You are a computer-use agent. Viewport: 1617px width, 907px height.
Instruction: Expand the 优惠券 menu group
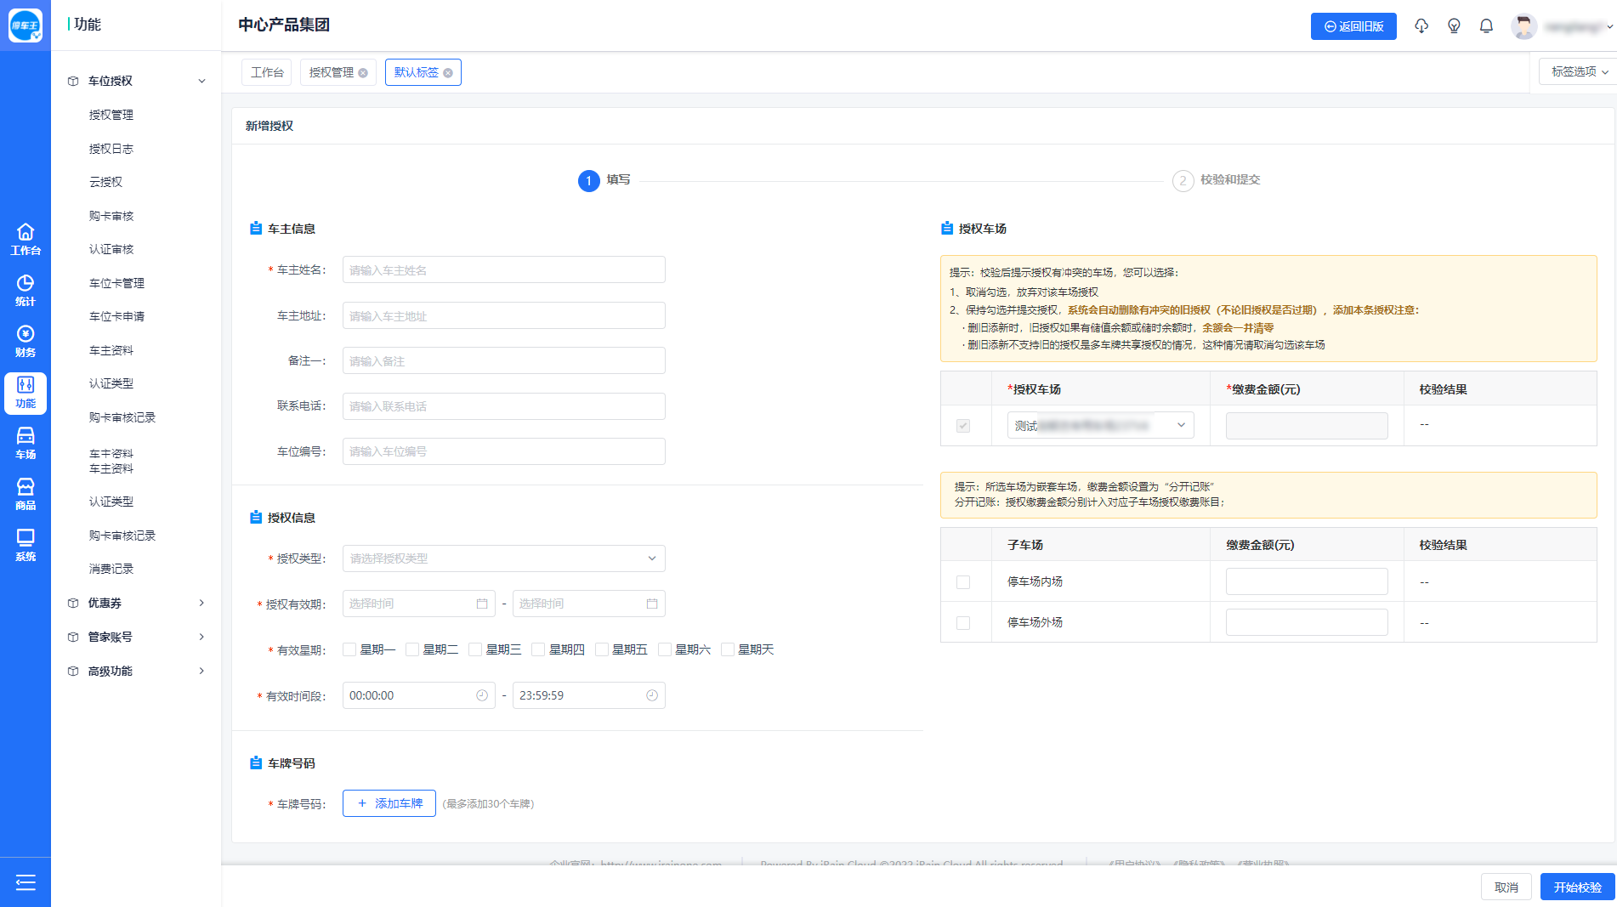(x=136, y=603)
